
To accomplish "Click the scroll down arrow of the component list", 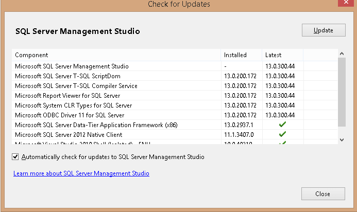I will [x=342, y=140].
